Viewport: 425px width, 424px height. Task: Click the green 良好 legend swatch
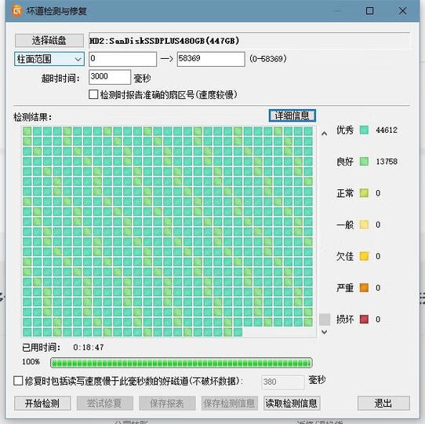pyautogui.click(x=364, y=162)
